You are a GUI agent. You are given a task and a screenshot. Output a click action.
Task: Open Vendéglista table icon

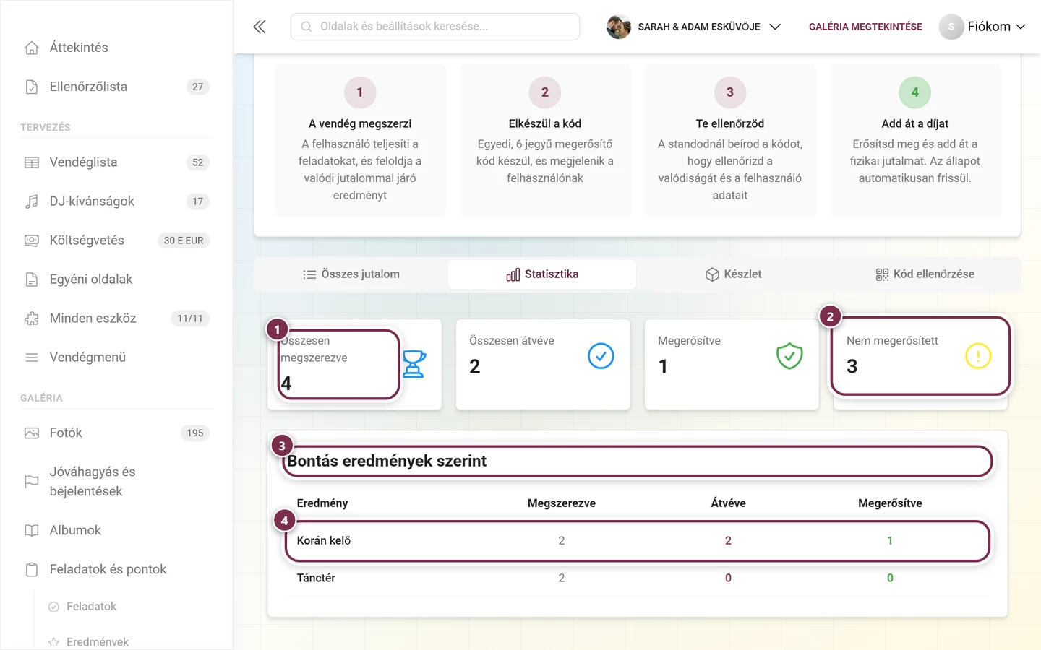tap(32, 162)
